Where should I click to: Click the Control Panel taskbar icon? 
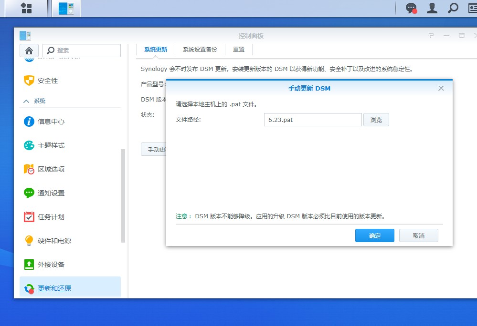[x=66, y=8]
